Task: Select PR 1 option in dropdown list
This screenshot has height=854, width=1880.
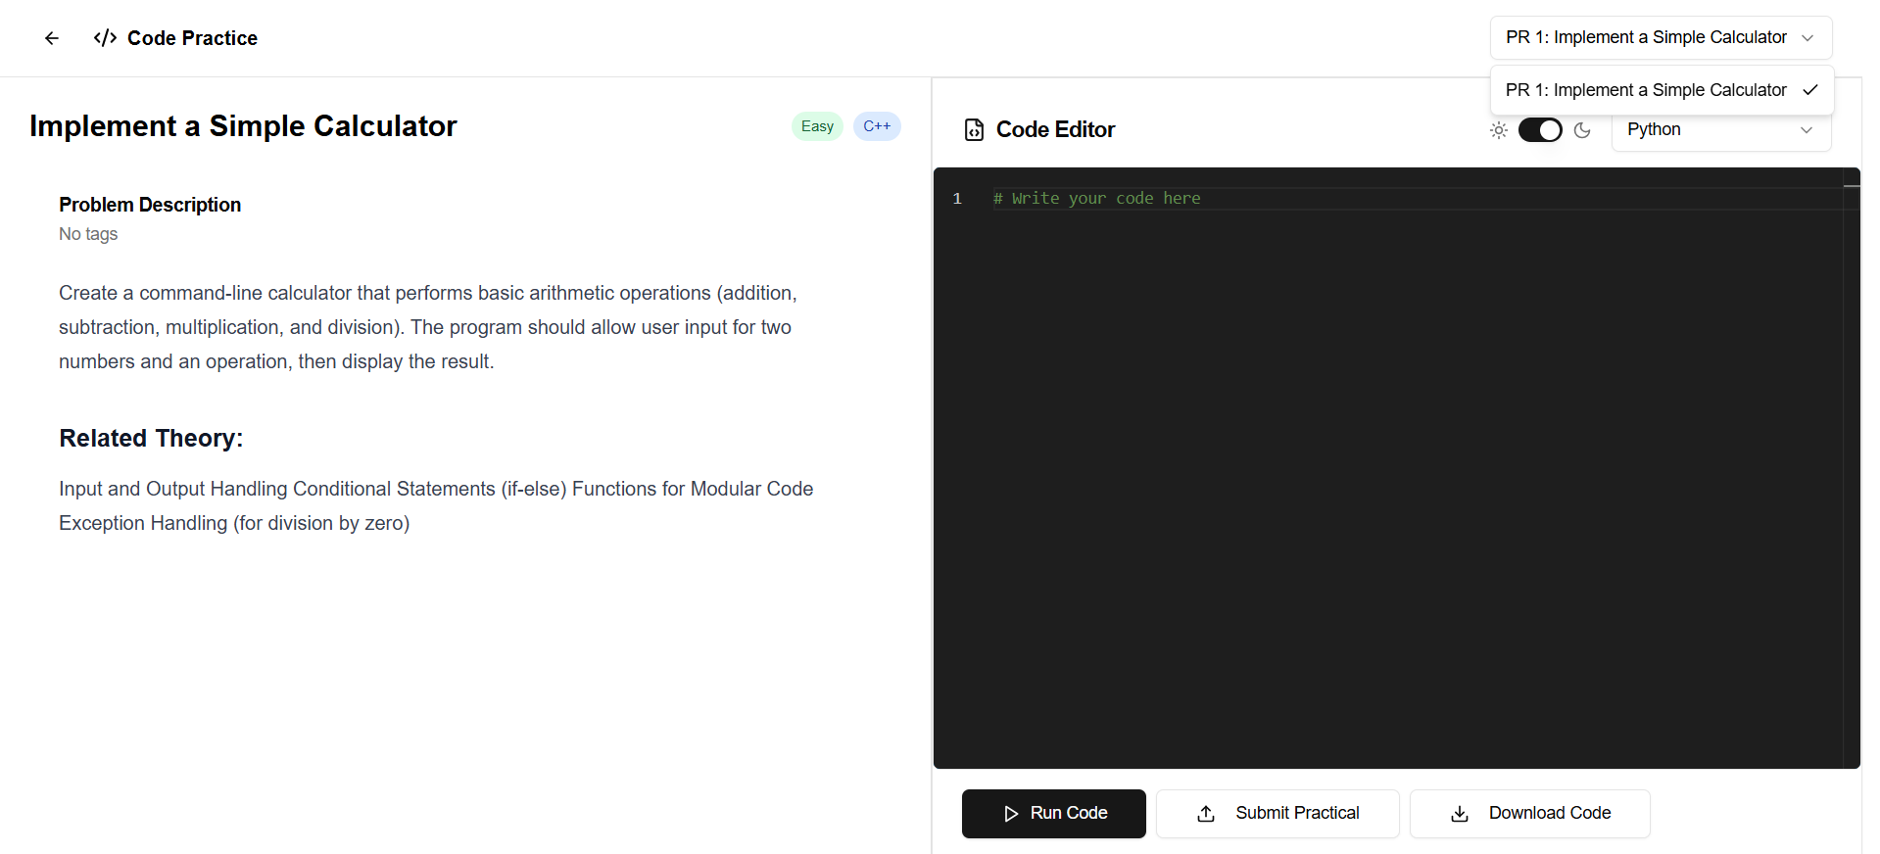Action: point(1646,90)
